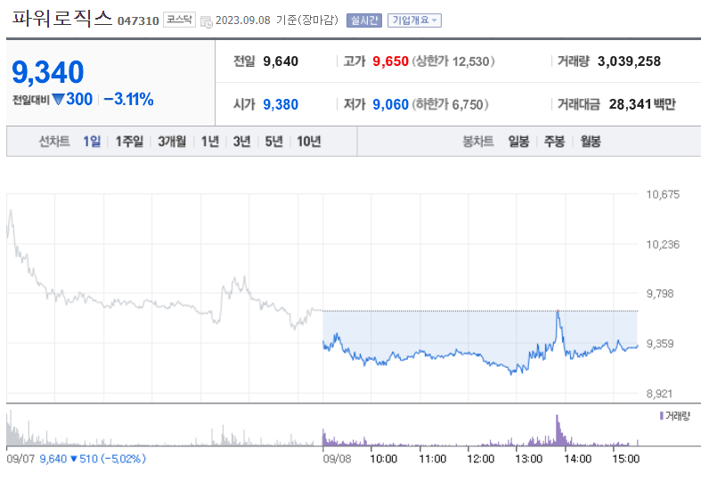Viewport: 701px width, 481px height.
Task: Select the 10년 chart period
Action: (309, 142)
